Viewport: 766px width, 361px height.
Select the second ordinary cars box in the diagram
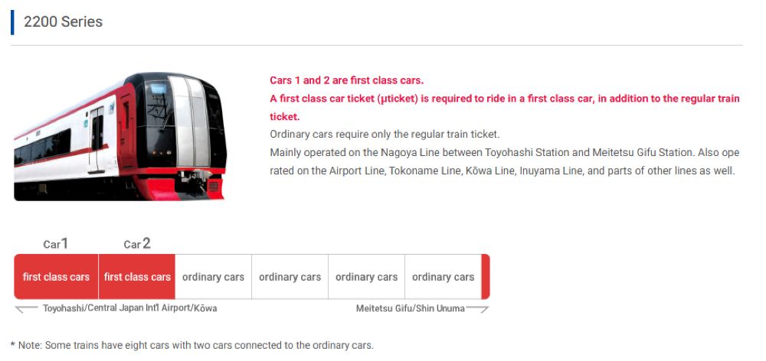coord(290,277)
